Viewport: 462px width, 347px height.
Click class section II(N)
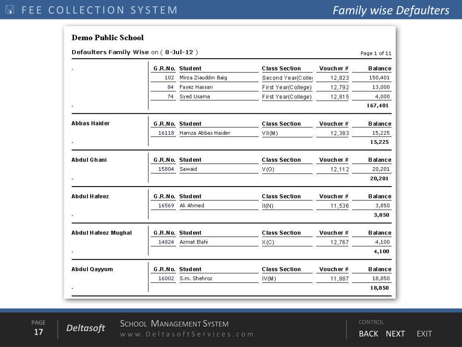pos(268,206)
